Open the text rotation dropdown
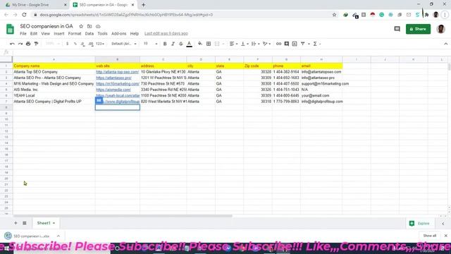This screenshot has height=254, width=451. point(266,44)
